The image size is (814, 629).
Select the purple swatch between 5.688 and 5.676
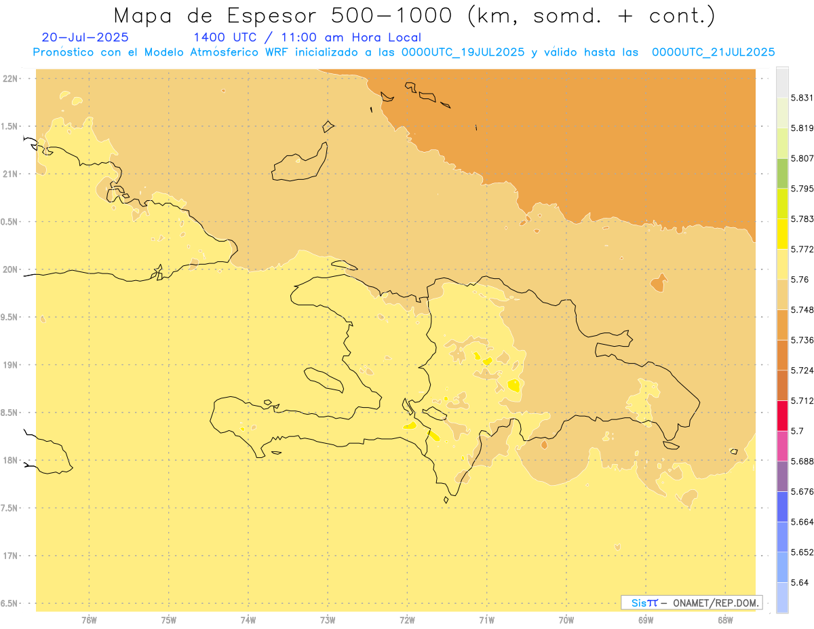[782, 476]
